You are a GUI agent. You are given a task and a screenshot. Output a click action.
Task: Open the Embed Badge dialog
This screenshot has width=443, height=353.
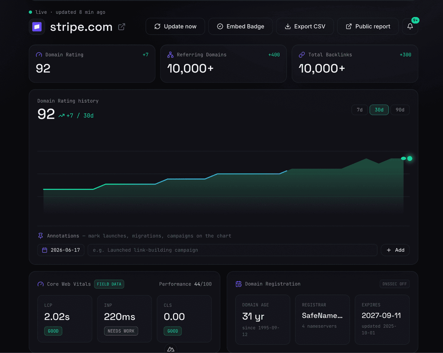[x=240, y=26]
